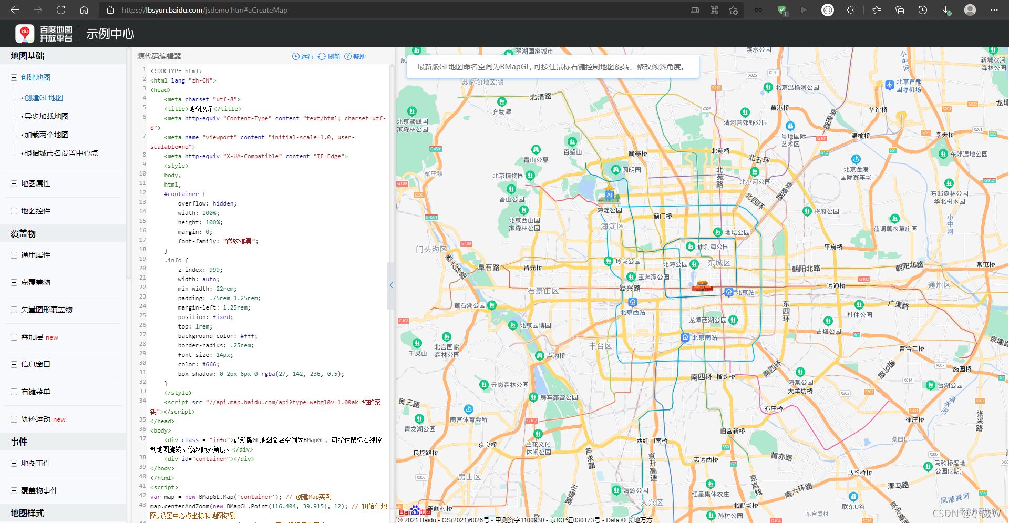Click the 圆明园 park marker
1009x523 pixels.
point(616,170)
